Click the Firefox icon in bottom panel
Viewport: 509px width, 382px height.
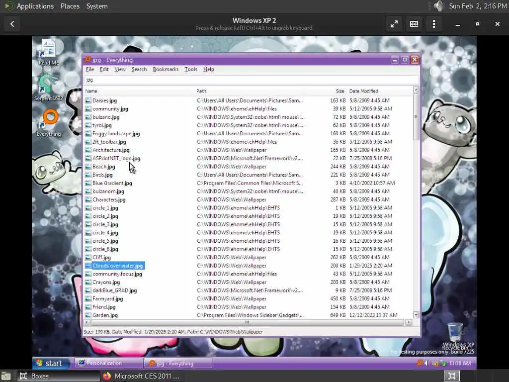tap(107, 376)
